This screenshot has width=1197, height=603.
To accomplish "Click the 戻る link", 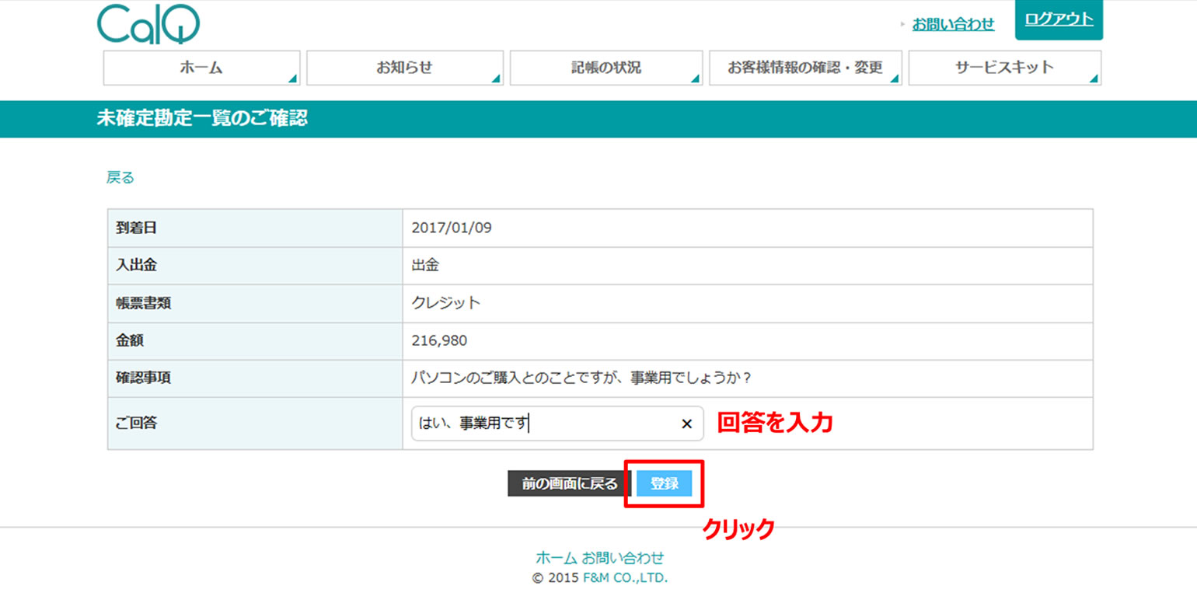I will (120, 178).
